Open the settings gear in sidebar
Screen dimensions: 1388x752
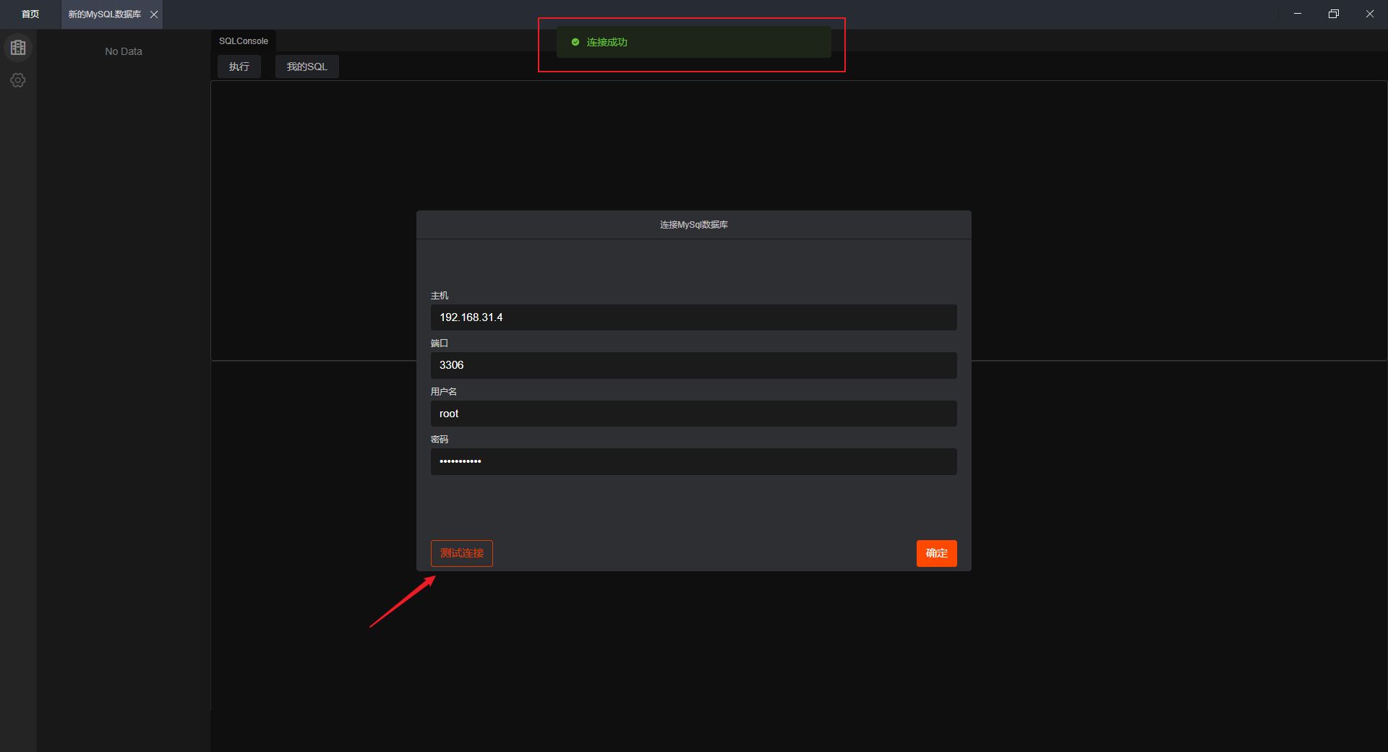(18, 80)
